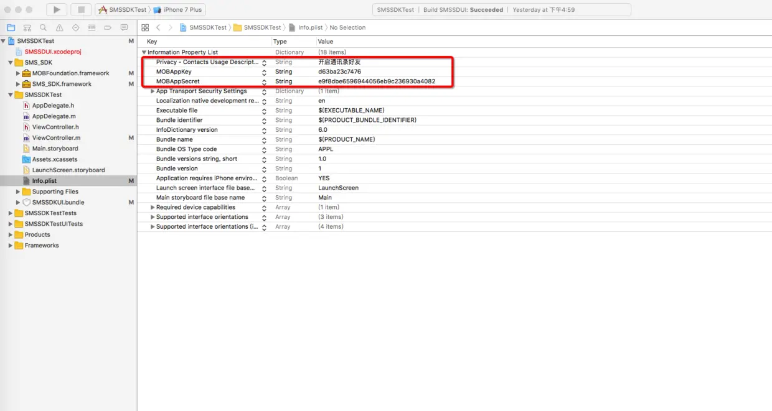Open the Report navigator speech bubble icon
The image size is (772, 411).
coord(124,28)
